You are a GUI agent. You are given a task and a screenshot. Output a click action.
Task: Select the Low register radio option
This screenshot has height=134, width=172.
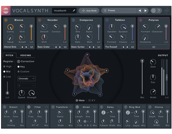[4, 77]
